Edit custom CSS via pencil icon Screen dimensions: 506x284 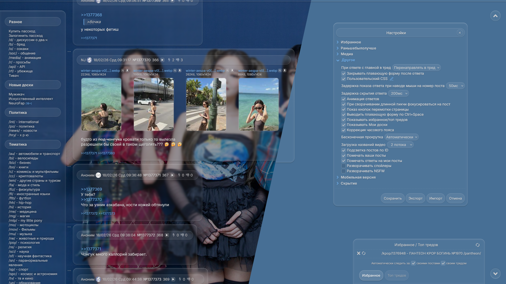coord(392,79)
